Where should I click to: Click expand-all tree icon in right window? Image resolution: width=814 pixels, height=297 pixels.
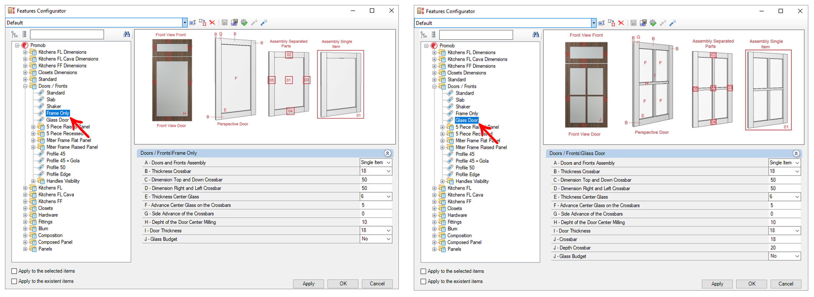tap(424, 35)
